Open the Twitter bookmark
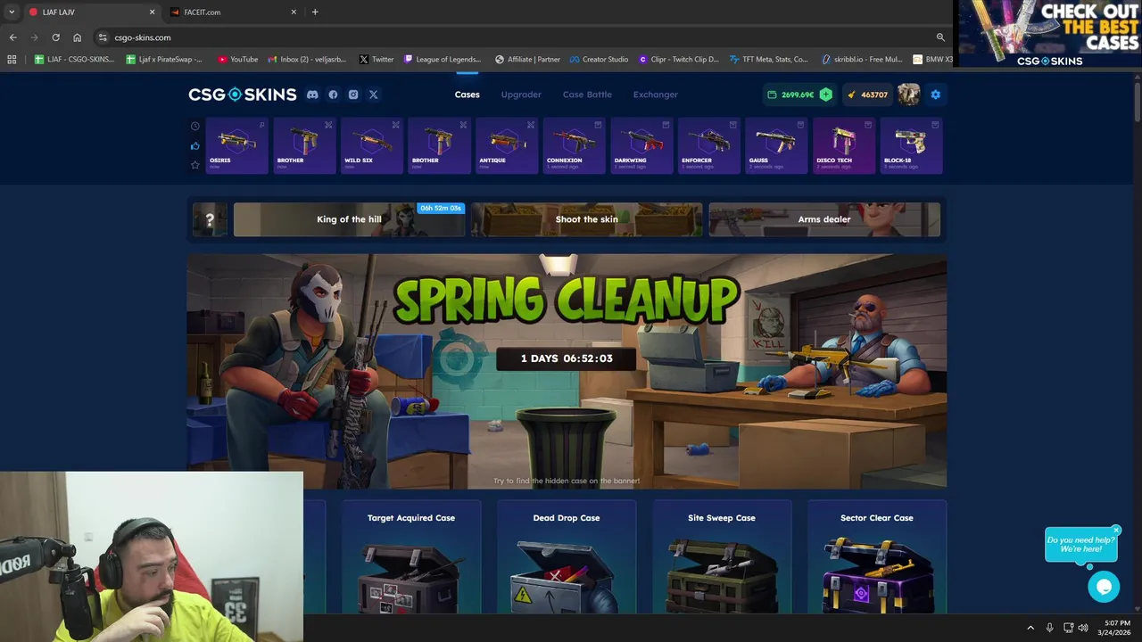Viewport: 1142px width, 642px height. (x=377, y=60)
